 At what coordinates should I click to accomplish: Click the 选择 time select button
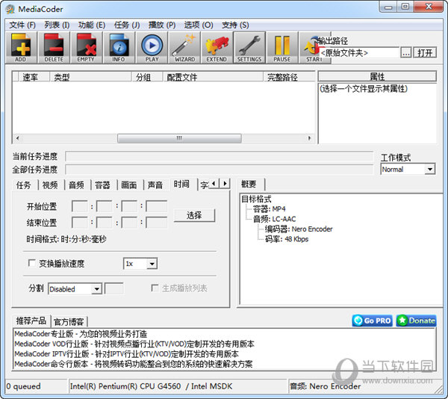coord(194,215)
